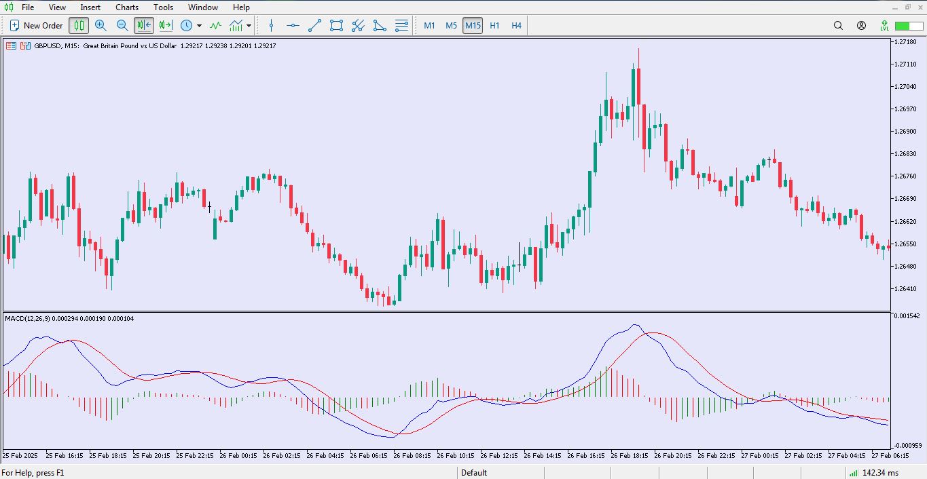Zoom in on the chart

[x=101, y=26]
